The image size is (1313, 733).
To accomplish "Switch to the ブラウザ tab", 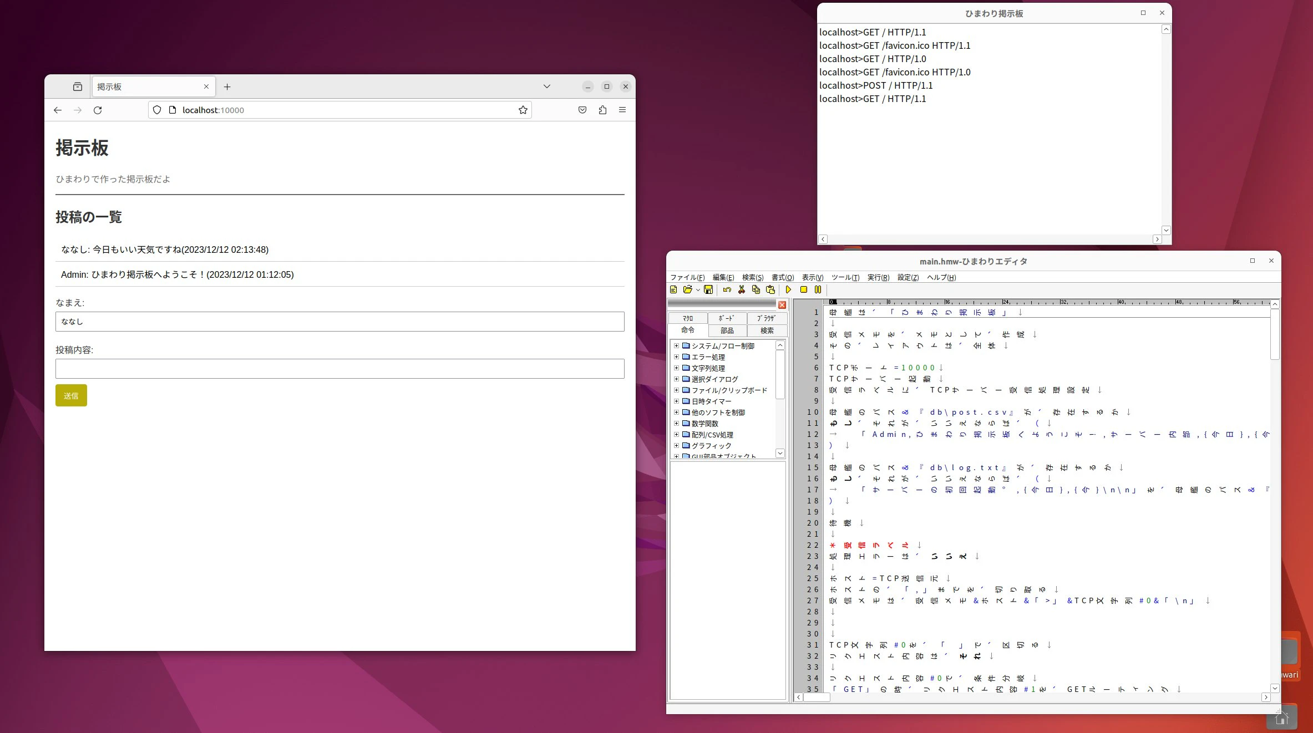I will [x=767, y=318].
